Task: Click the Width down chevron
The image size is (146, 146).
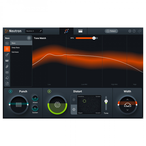Action: click(127, 110)
